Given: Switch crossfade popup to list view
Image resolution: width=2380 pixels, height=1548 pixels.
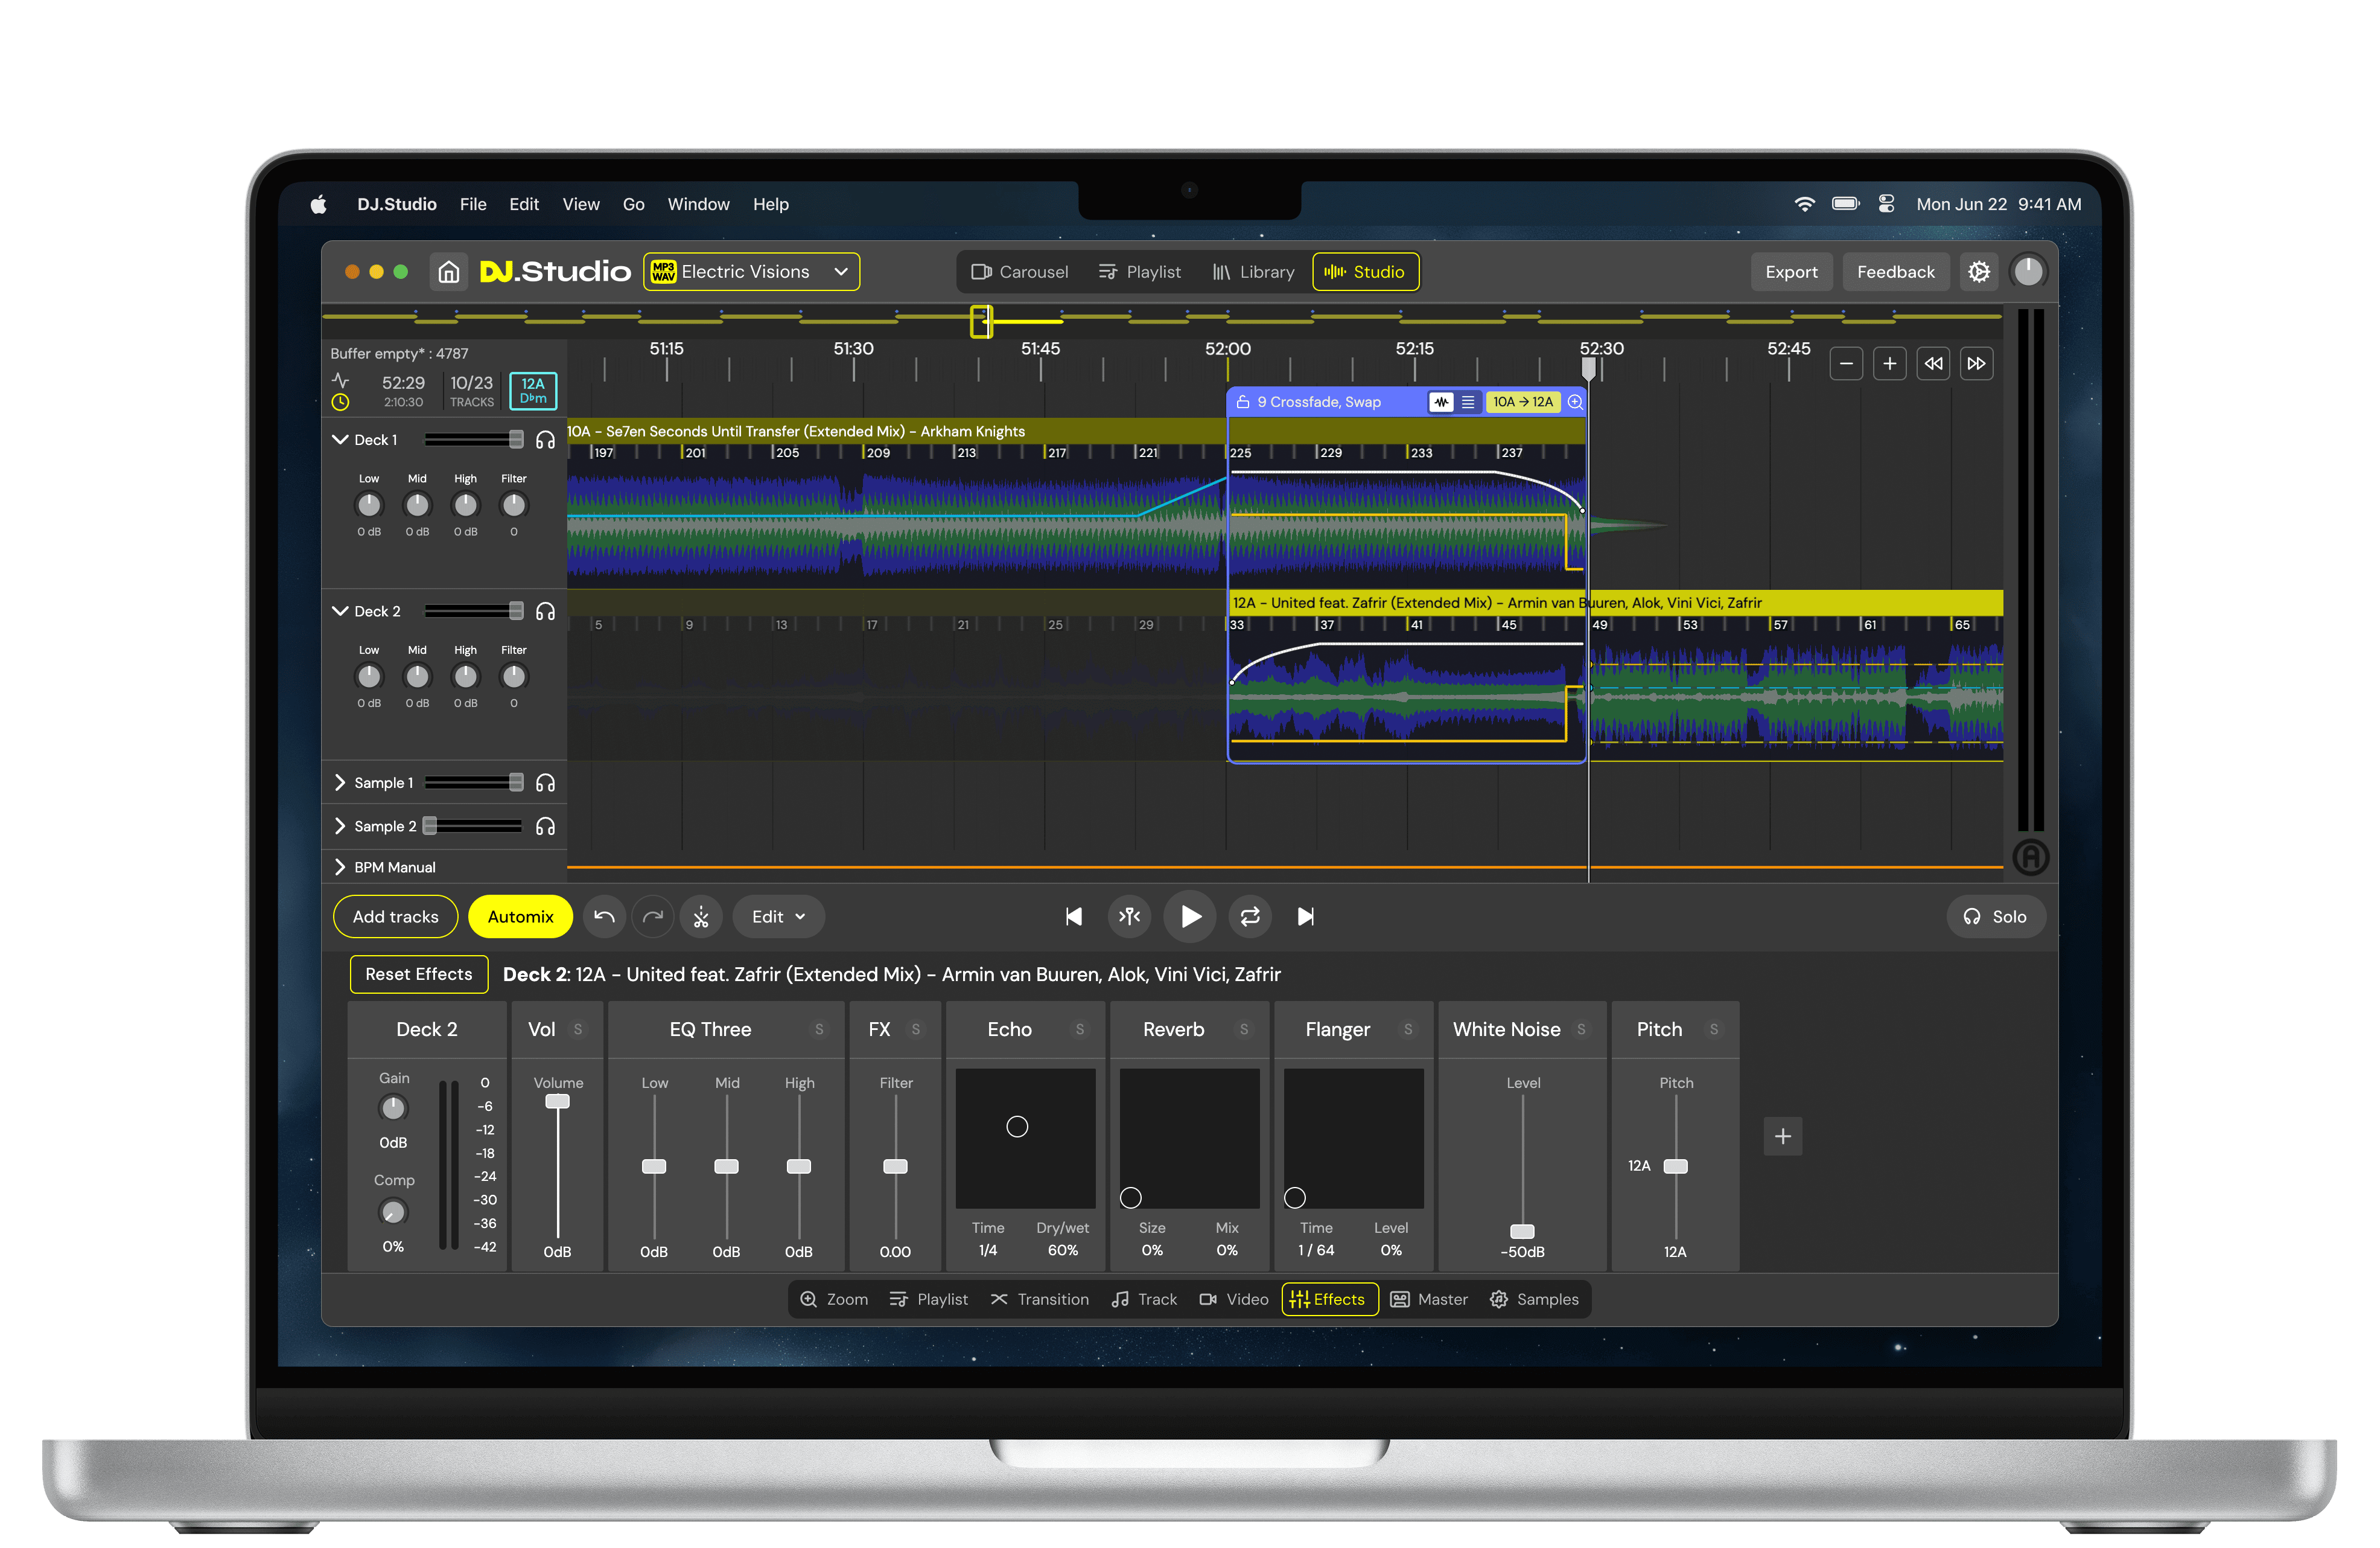Looking at the screenshot, I should pos(1467,401).
